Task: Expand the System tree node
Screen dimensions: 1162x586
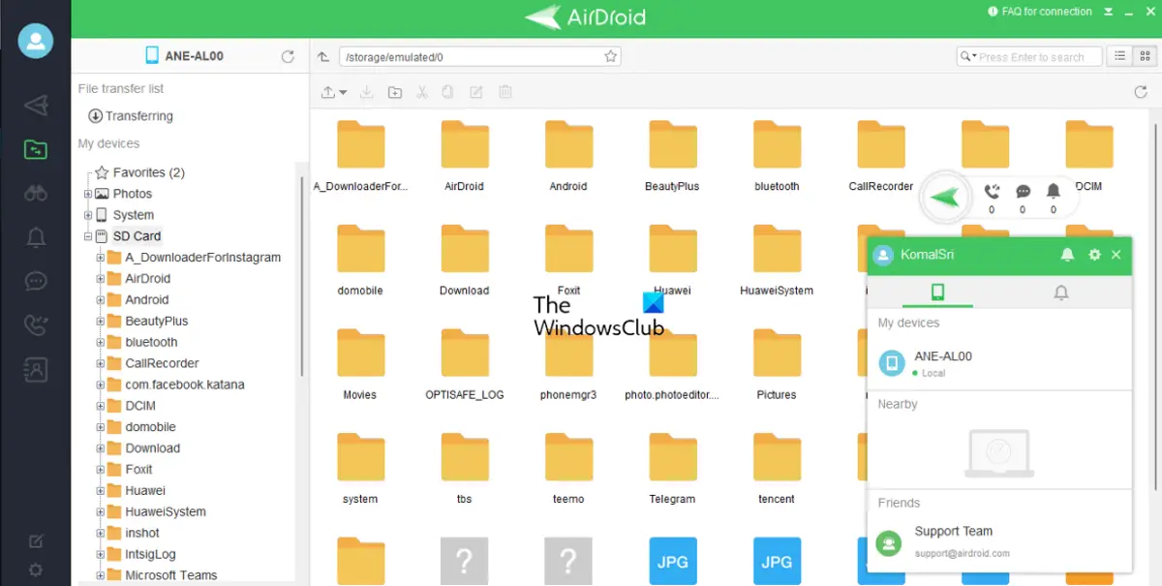Action: point(88,215)
